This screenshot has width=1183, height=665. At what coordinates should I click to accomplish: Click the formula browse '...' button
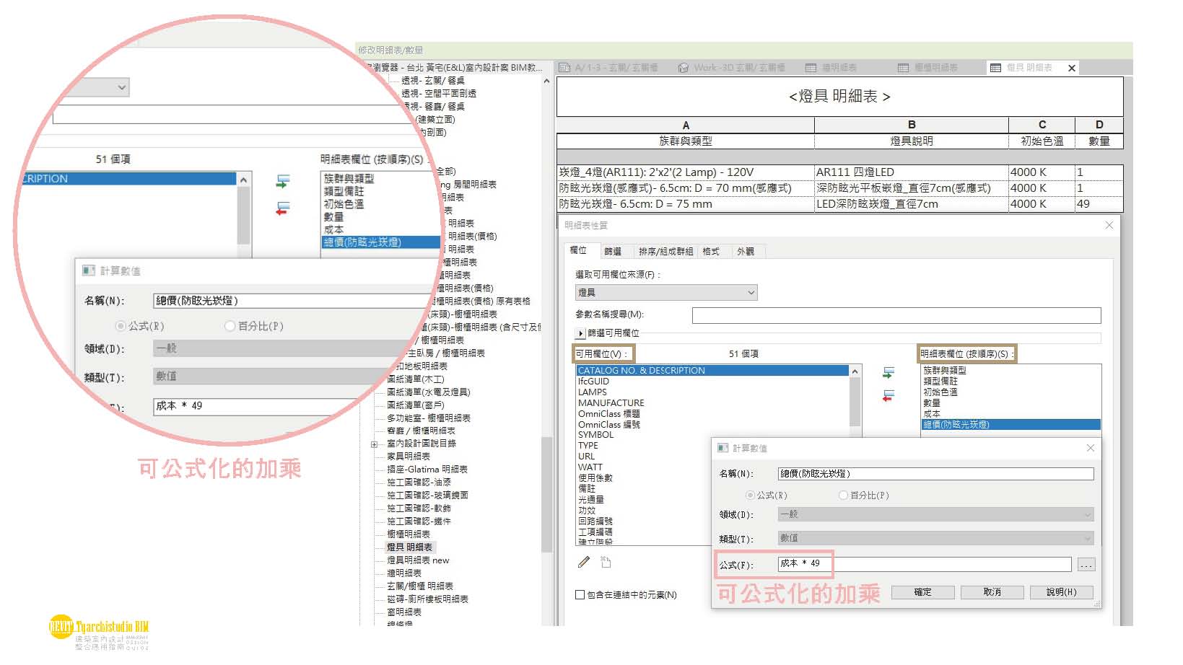click(1086, 565)
